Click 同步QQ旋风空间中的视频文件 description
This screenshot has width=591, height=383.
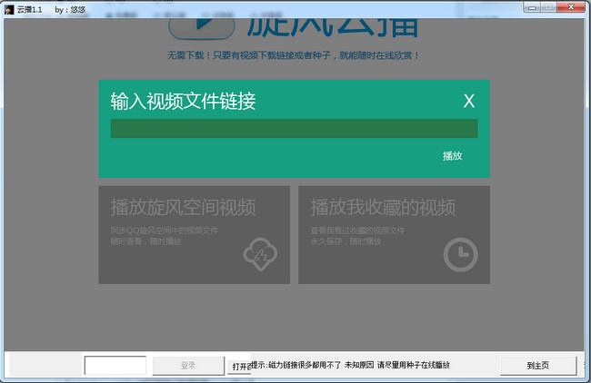click(x=165, y=231)
